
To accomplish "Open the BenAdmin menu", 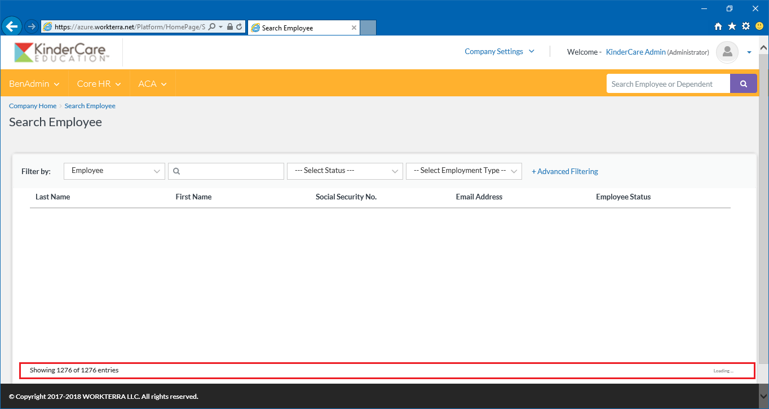I will pos(34,84).
